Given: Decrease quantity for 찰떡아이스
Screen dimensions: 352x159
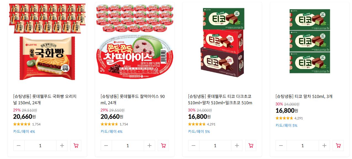Looking at the screenshot, I should pos(106,146).
